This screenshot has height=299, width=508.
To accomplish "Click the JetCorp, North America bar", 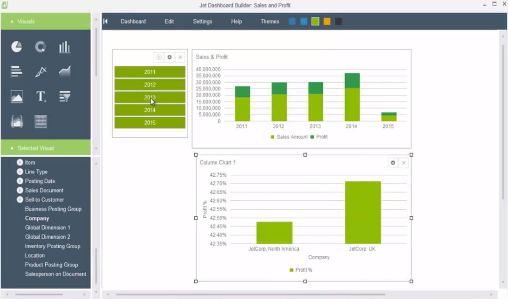I will pyautogui.click(x=274, y=233).
